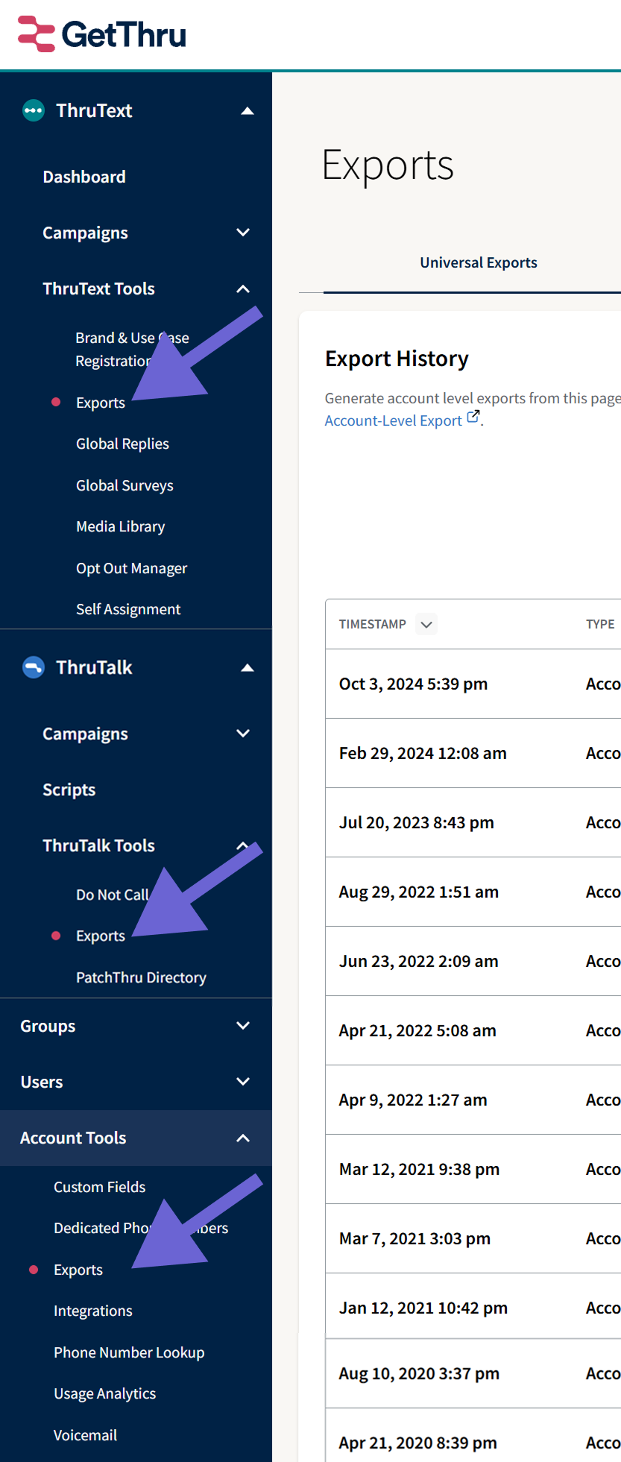Open Brand & Use Case Registration
Image resolution: width=621 pixels, height=1462 pixels.
(x=132, y=349)
